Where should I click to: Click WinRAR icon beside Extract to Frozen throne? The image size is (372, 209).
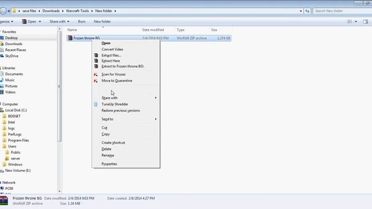pyautogui.click(x=96, y=66)
